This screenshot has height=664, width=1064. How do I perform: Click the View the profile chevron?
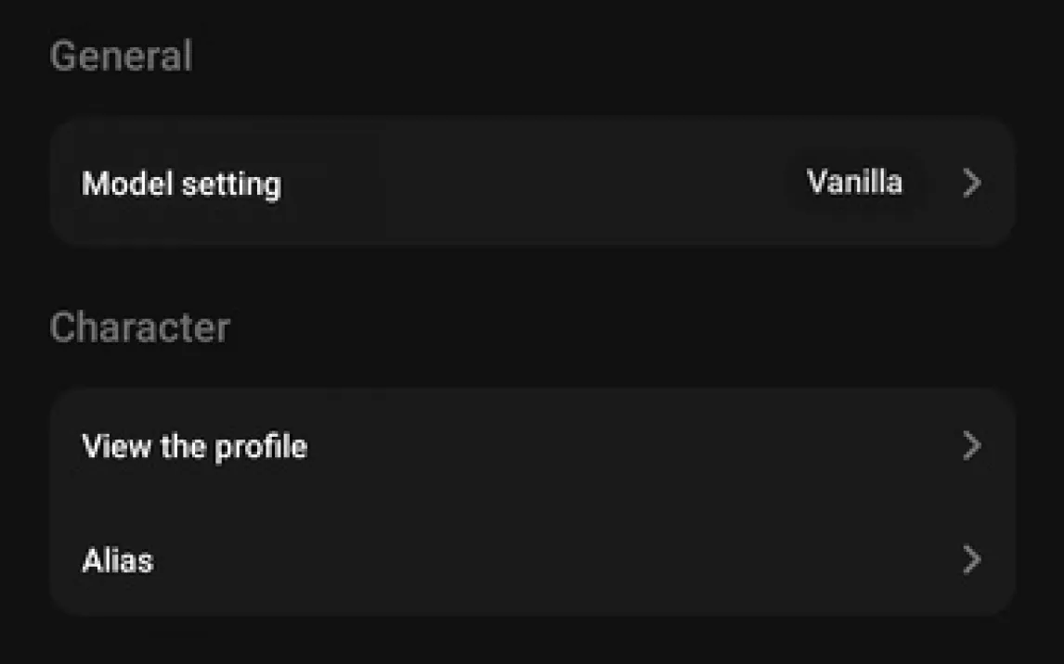point(971,446)
